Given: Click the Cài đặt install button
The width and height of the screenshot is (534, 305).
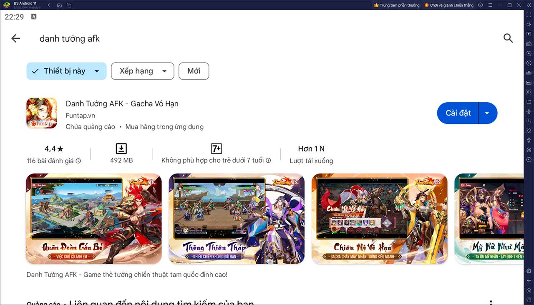Looking at the screenshot, I should tap(458, 113).
